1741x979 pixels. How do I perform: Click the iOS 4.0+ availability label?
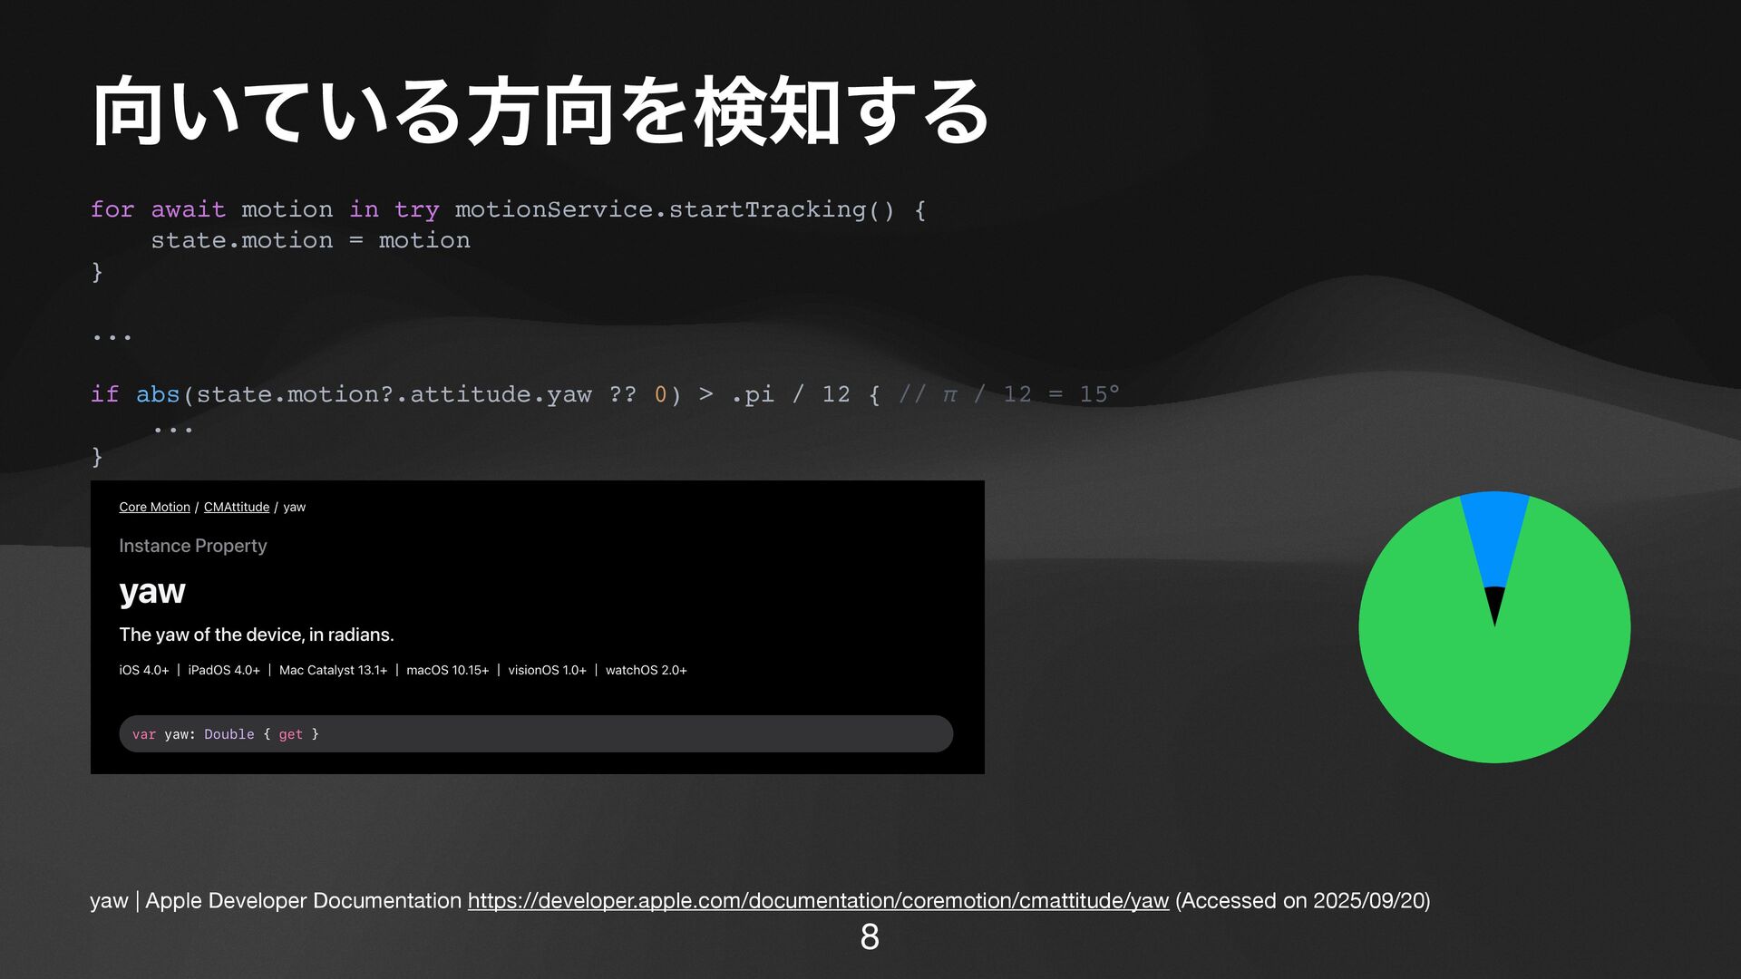click(x=143, y=671)
